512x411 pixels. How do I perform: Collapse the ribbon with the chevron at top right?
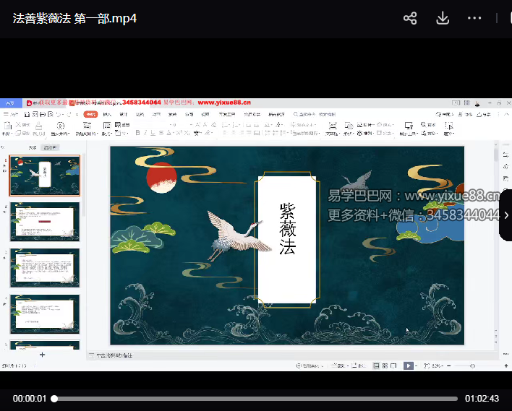click(x=506, y=114)
